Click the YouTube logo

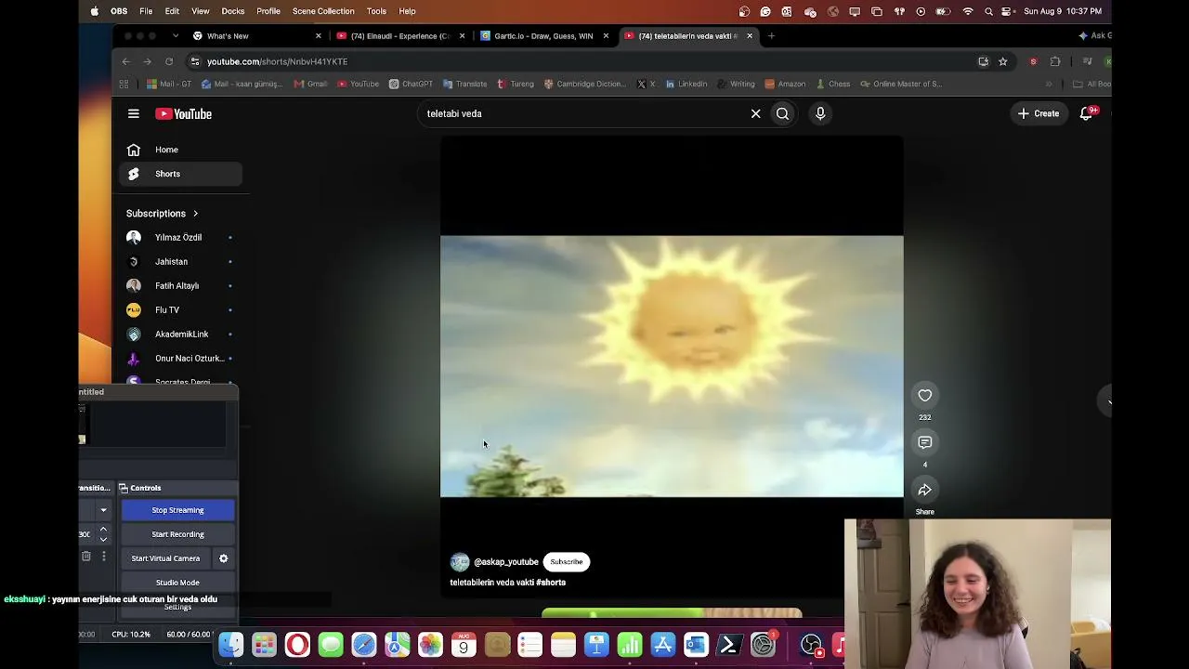(183, 113)
